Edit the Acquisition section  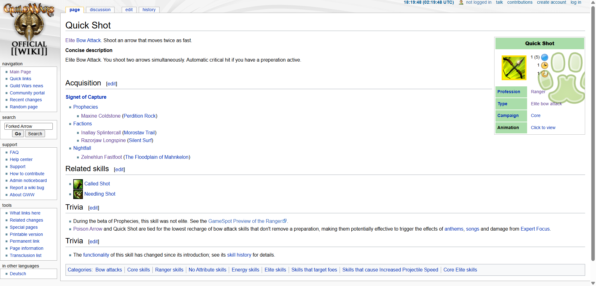pos(111,84)
